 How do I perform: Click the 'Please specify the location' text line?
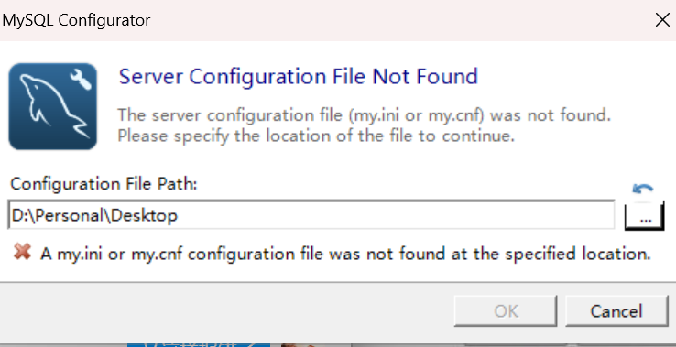pyautogui.click(x=316, y=136)
